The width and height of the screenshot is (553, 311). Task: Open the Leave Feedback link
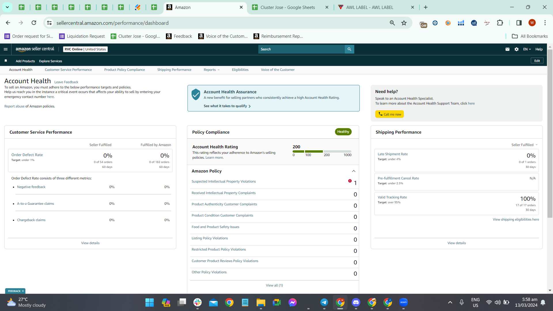(66, 82)
